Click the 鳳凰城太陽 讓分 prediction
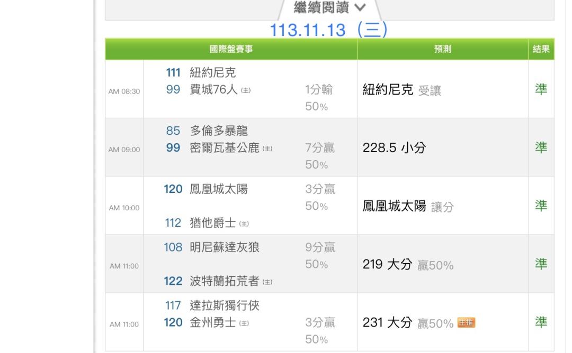 click(x=408, y=206)
